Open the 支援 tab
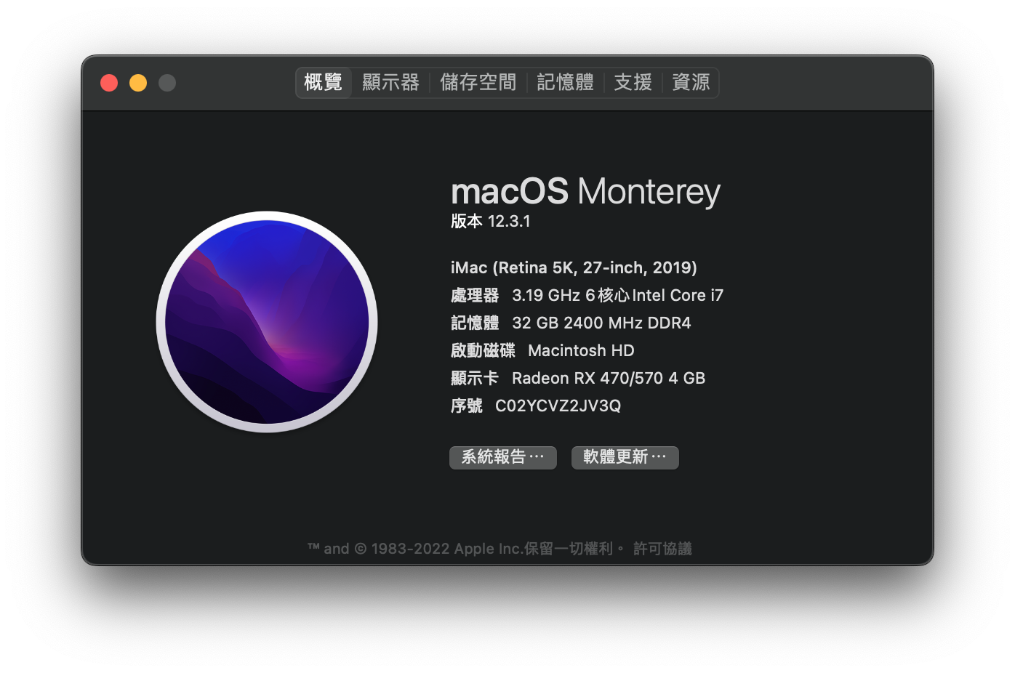 (x=633, y=82)
